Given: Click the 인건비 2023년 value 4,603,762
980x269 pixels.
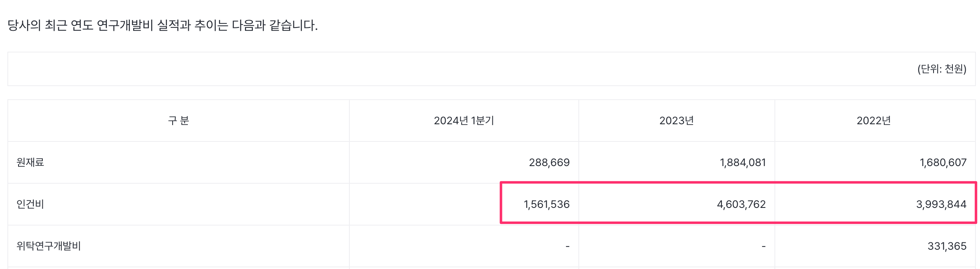Looking at the screenshot, I should 741,204.
